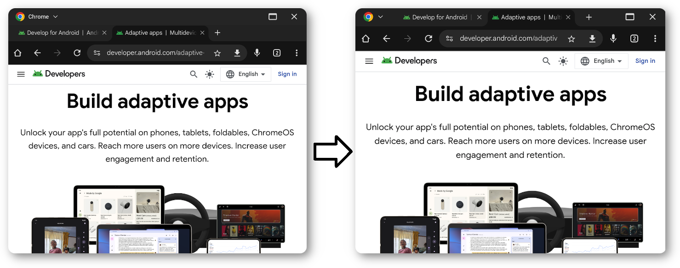Open the tab search counter showing 2

click(277, 53)
